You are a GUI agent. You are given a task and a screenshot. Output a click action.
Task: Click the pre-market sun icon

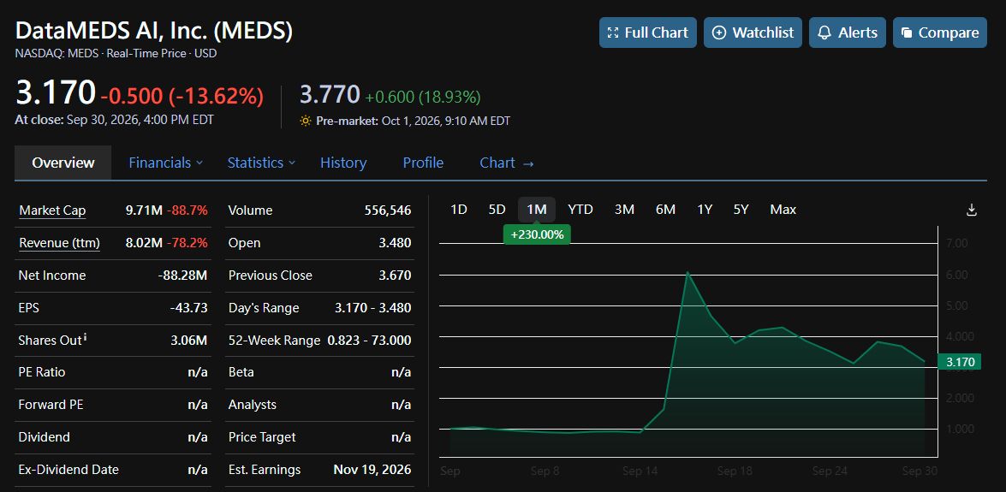(306, 121)
